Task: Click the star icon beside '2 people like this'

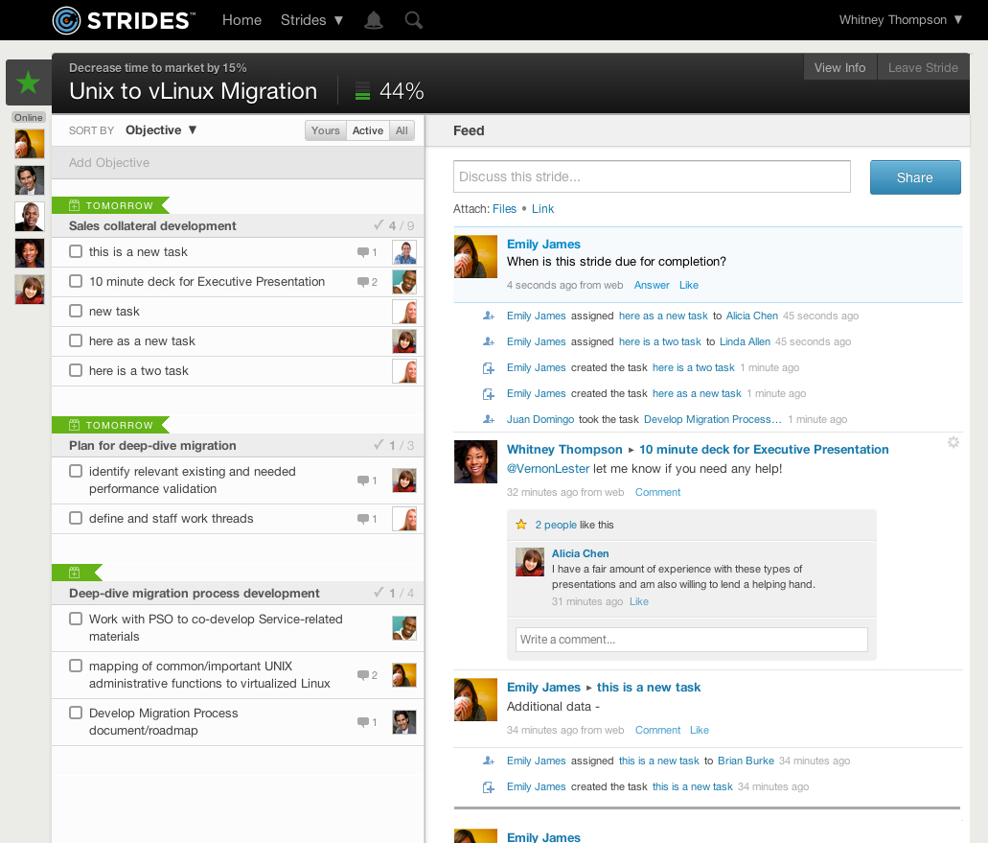Action: [x=521, y=525]
